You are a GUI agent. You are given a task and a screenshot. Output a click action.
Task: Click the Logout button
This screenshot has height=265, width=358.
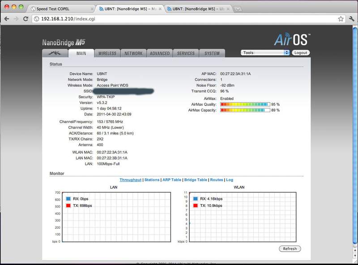click(301, 53)
